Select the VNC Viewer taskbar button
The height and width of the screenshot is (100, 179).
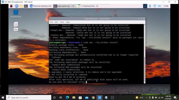[100, 97]
